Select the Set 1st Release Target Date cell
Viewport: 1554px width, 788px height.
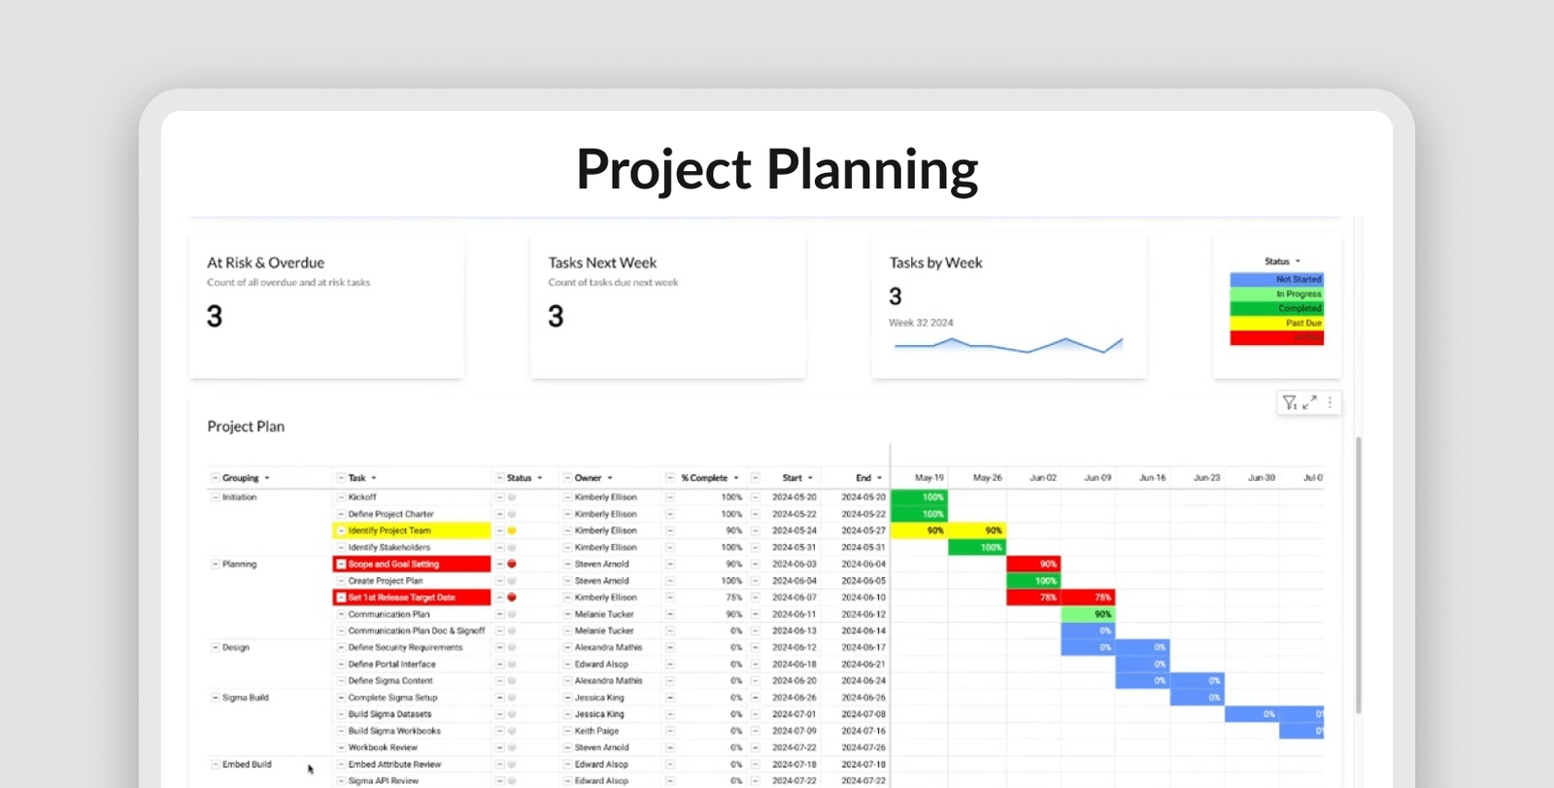(412, 598)
